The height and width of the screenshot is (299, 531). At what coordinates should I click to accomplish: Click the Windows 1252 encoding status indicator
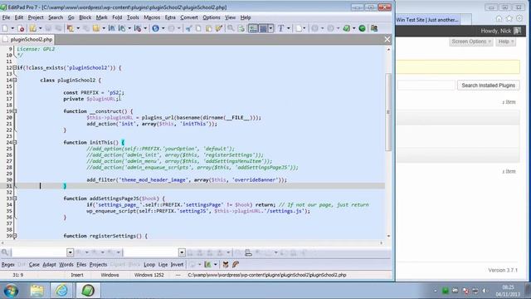pos(149,275)
